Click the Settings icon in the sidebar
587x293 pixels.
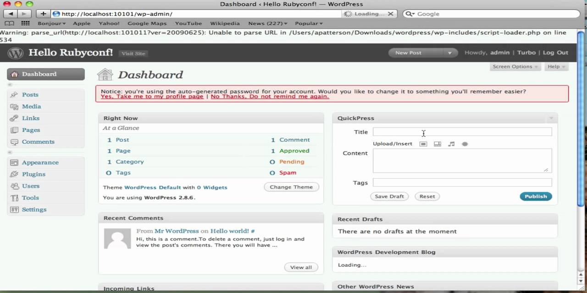(14, 210)
